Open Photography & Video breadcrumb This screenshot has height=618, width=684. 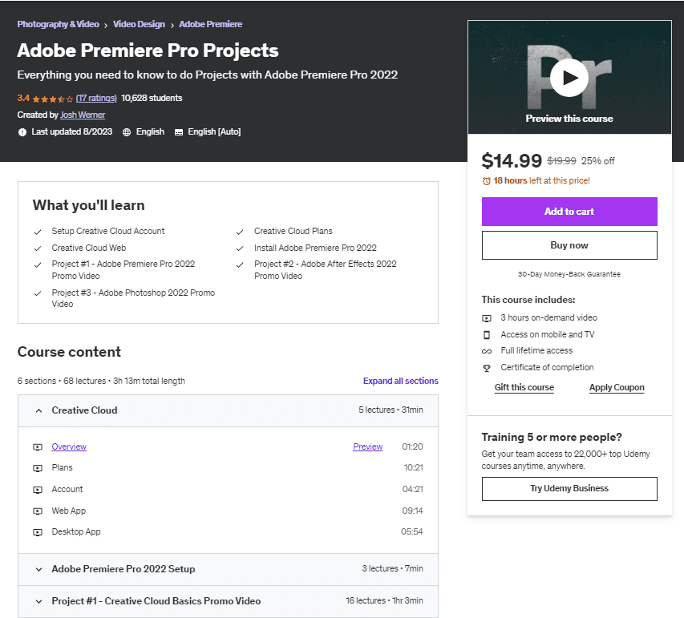pos(59,24)
